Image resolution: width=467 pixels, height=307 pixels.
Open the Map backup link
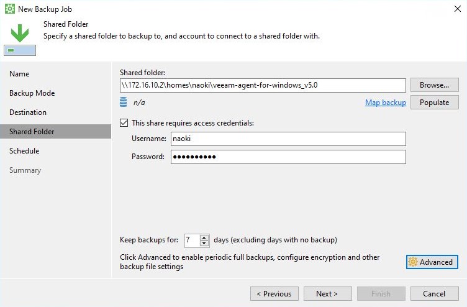coord(386,103)
